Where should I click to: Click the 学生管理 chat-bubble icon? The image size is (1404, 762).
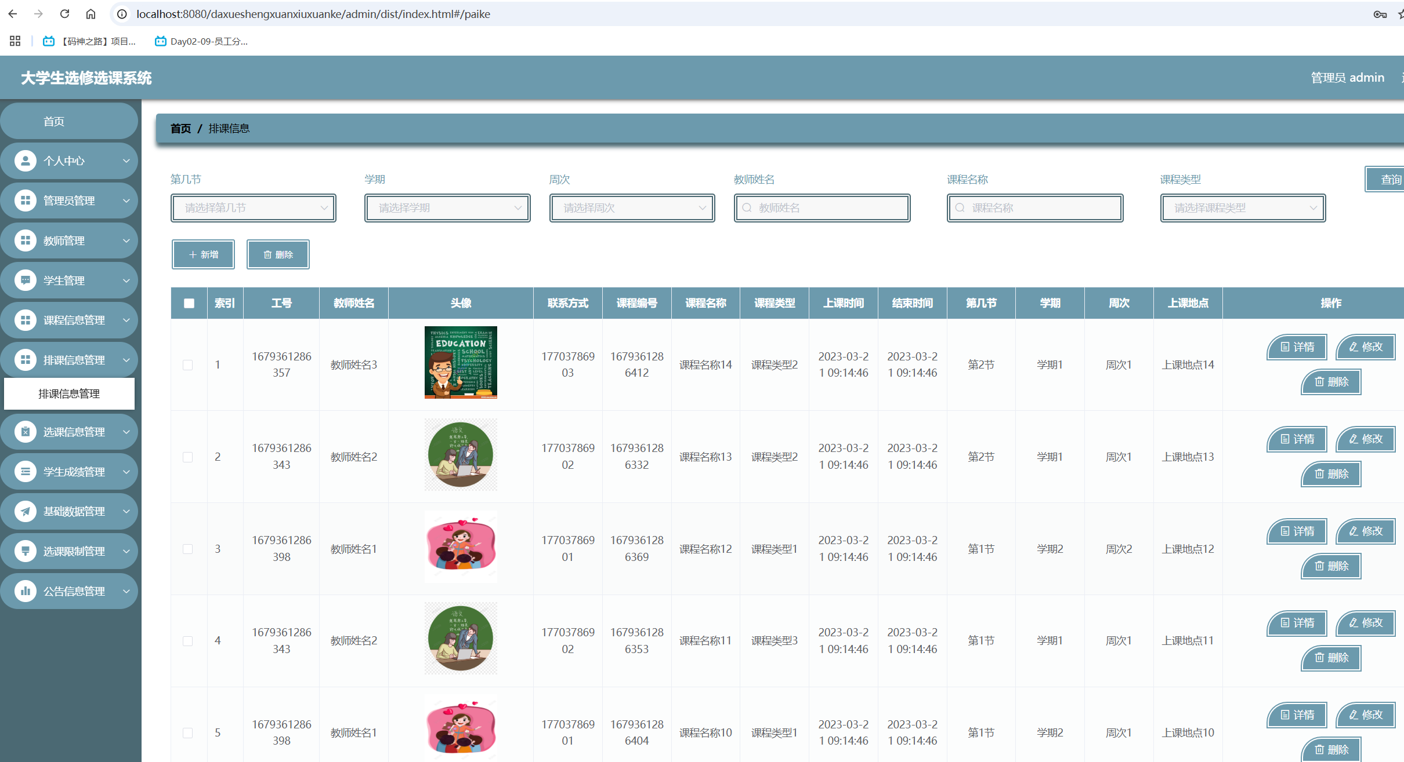point(25,280)
